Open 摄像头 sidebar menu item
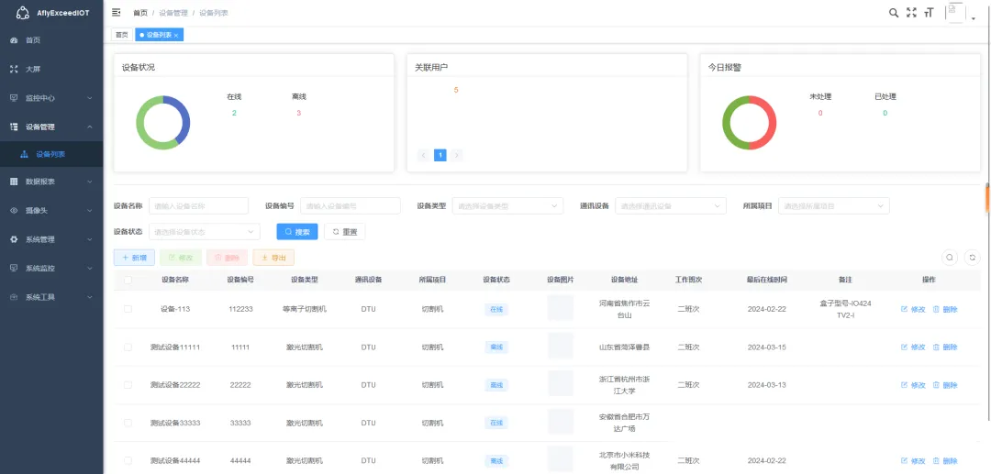Image resolution: width=991 pixels, height=474 pixels. (51, 211)
